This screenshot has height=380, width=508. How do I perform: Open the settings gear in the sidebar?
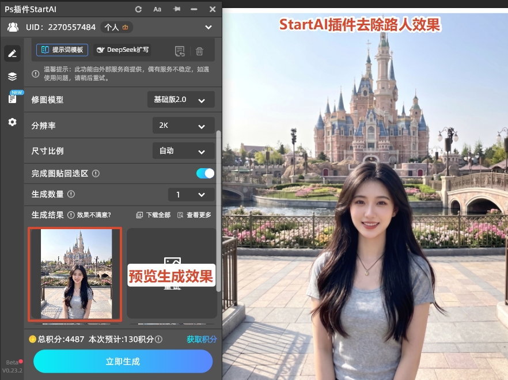[13, 121]
